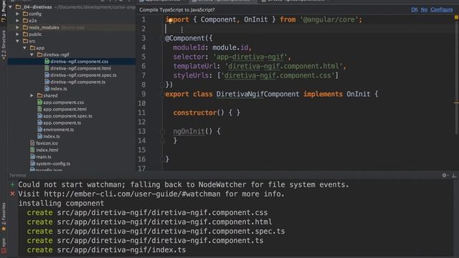Select app.component.spec.ts file
The height and width of the screenshot is (258, 459).
click(67, 116)
